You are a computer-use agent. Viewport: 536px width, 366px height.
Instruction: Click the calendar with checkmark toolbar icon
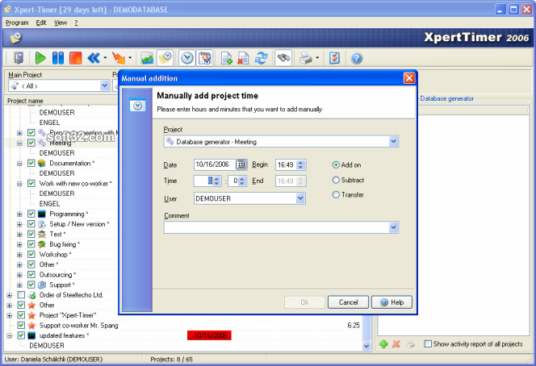tap(206, 58)
